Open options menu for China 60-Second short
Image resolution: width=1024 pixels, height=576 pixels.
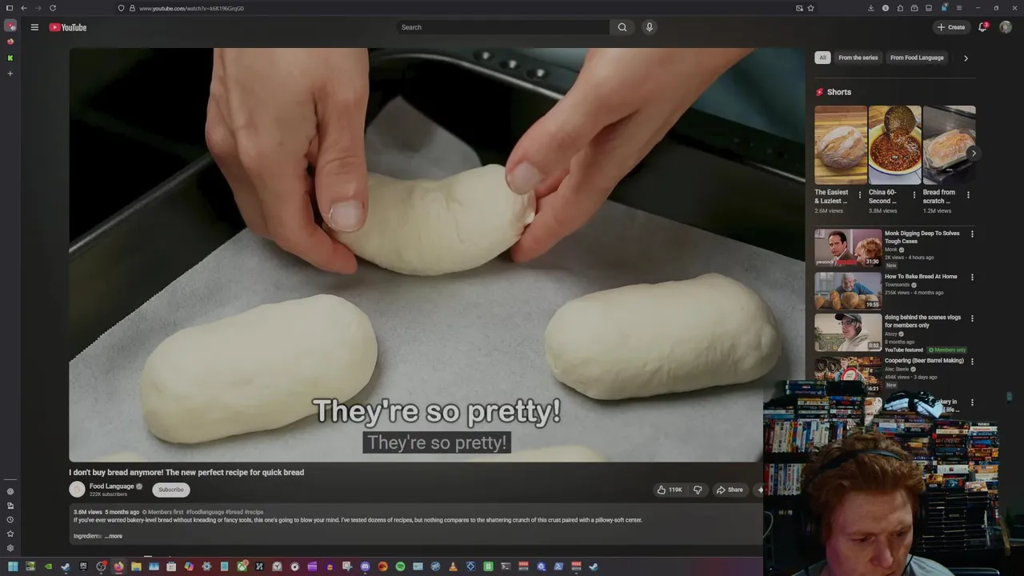[914, 194]
